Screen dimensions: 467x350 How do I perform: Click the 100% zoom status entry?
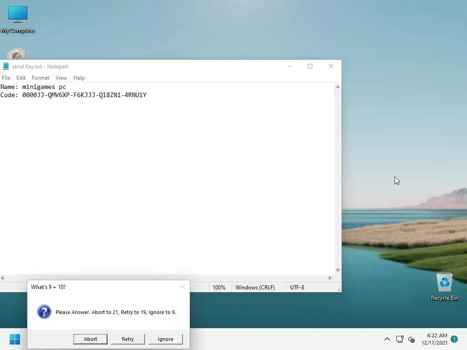click(x=219, y=288)
